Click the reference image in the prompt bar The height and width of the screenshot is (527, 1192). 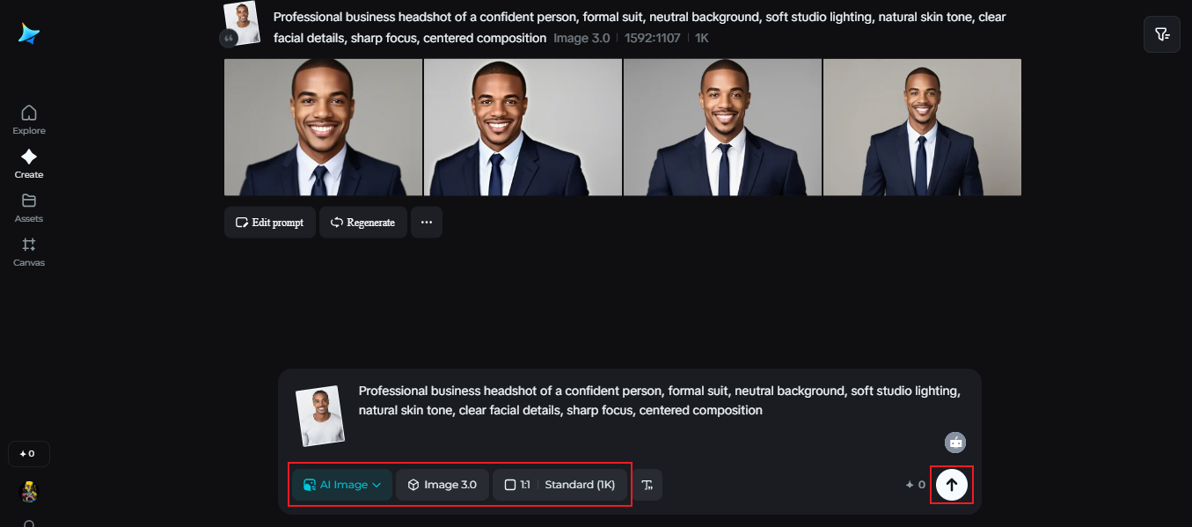[x=320, y=414]
